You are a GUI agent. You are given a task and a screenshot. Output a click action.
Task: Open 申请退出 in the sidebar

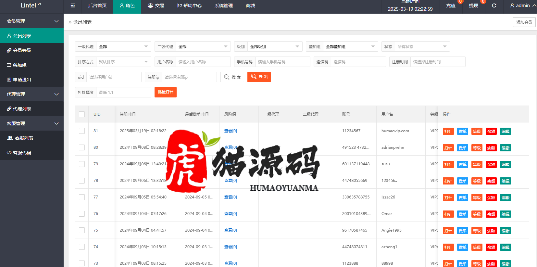click(32, 80)
